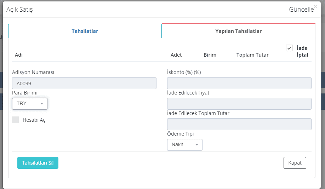
Task: Click the Adı column header
Action: point(19,55)
